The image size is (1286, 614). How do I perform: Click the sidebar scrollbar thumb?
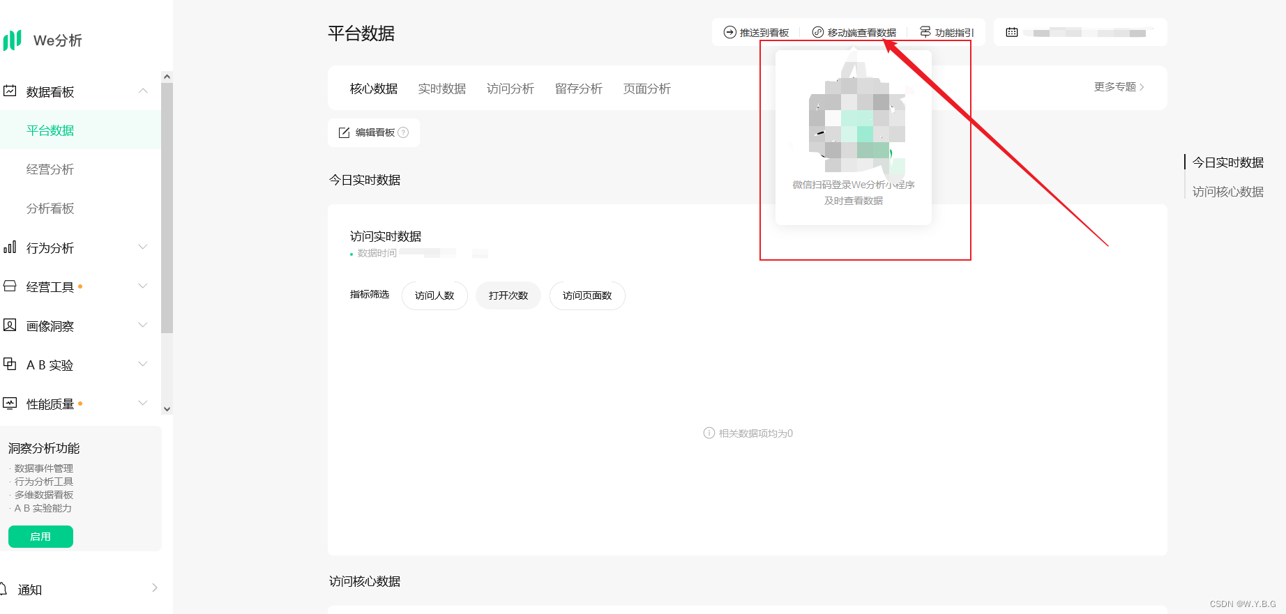click(167, 208)
